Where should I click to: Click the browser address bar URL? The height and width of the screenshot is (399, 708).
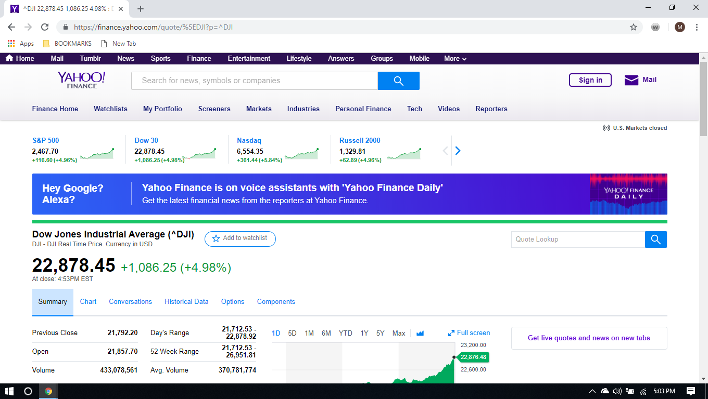pyautogui.click(x=153, y=27)
